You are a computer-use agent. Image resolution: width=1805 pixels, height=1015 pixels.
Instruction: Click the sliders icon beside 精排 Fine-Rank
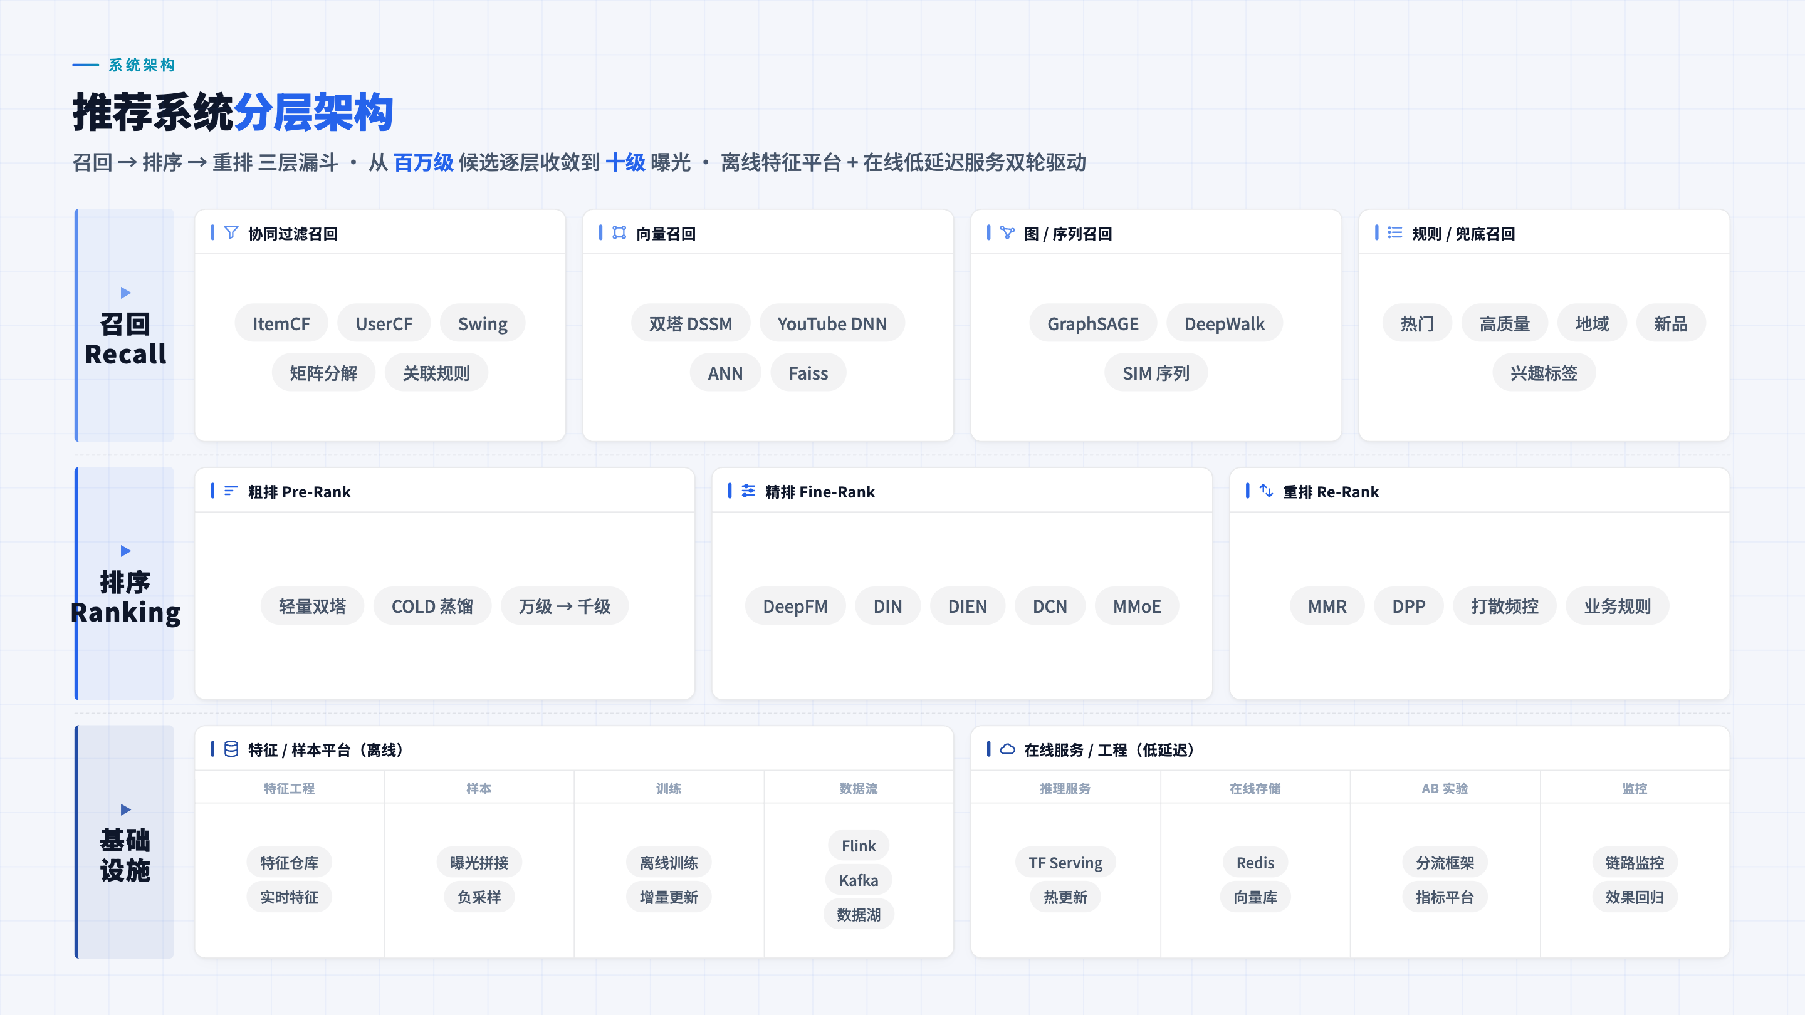[x=748, y=491]
